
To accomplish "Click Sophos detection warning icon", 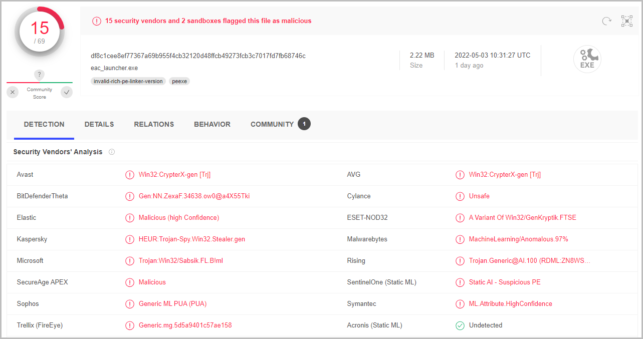I will pyautogui.click(x=130, y=304).
